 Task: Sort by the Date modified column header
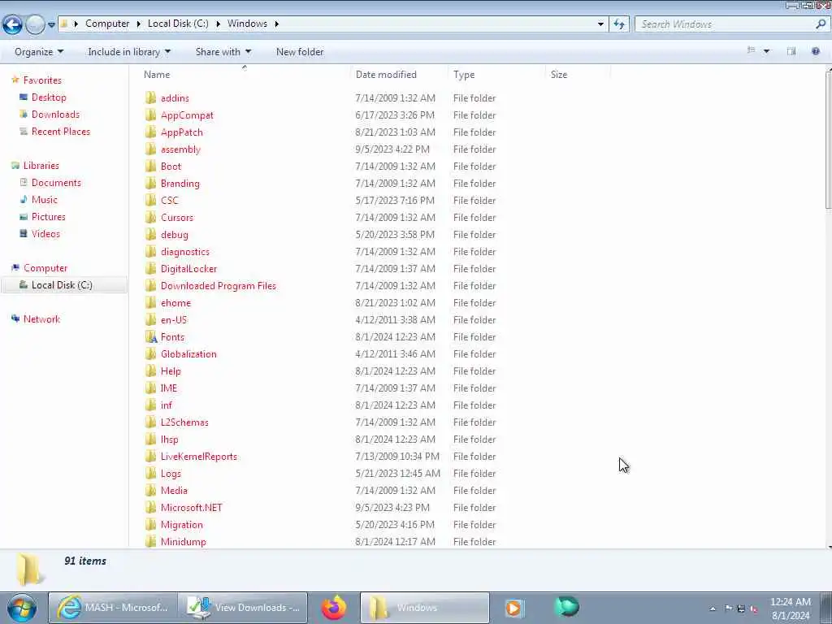coord(386,75)
